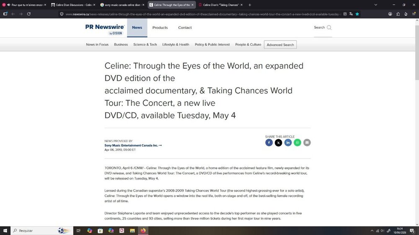This screenshot has height=235, width=419.
Task: Open Science & Tech category
Action: [x=145, y=45]
